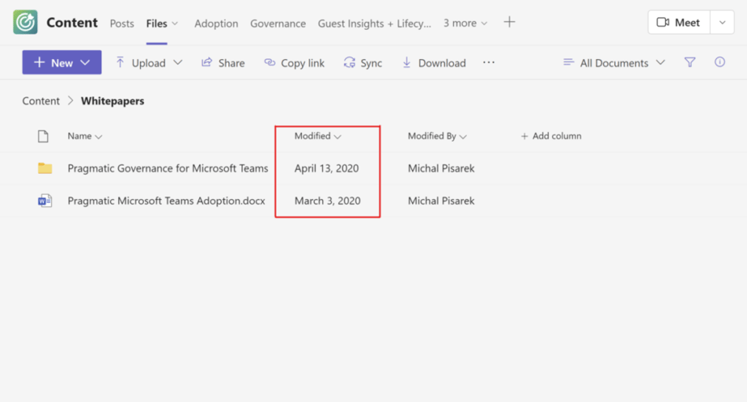Click Michal Pisarek in folder row
This screenshot has width=747, height=402.
[441, 168]
